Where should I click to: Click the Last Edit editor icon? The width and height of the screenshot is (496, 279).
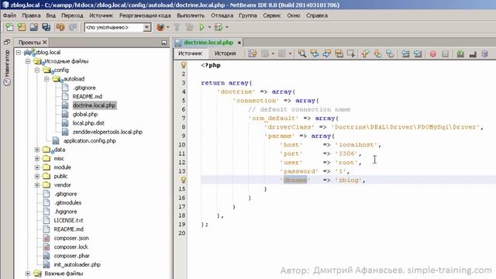(253, 53)
